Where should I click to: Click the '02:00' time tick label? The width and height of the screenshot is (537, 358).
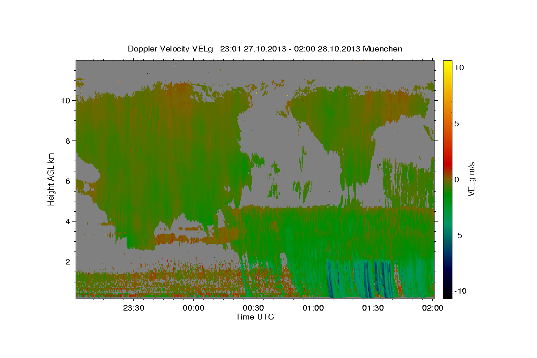coord(432,308)
